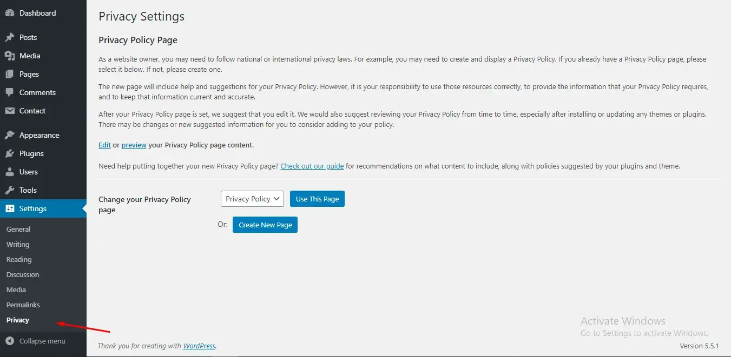The width and height of the screenshot is (731, 357).
Task: Click the Pages icon in sidebar
Action: 10,74
